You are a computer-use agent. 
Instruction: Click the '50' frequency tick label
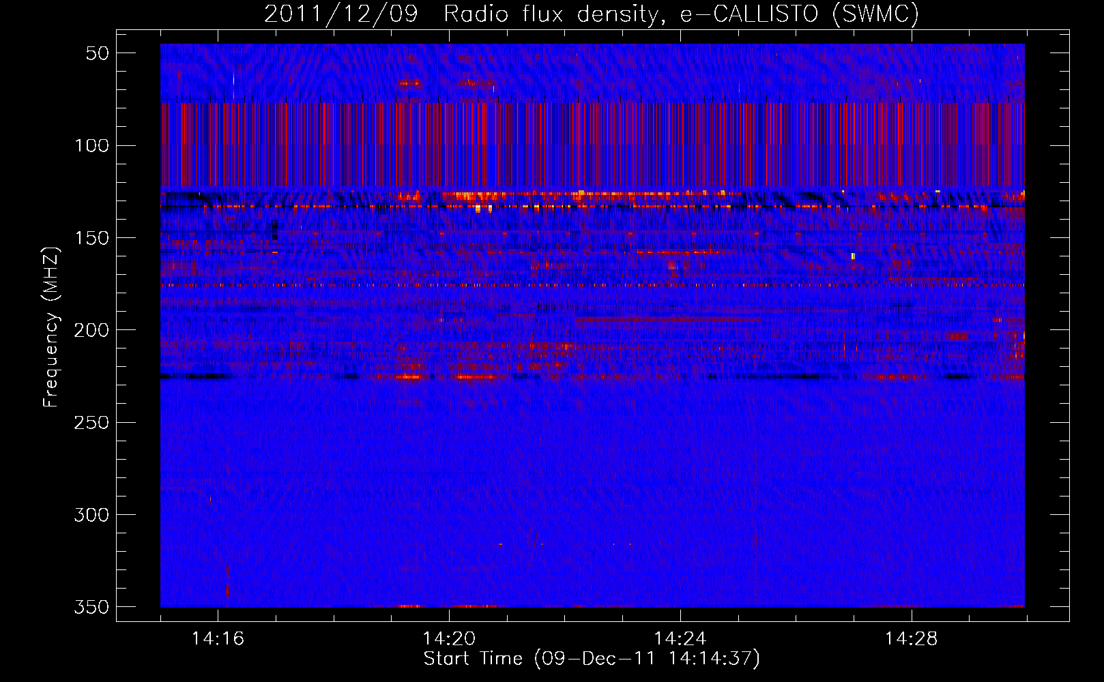tap(98, 53)
